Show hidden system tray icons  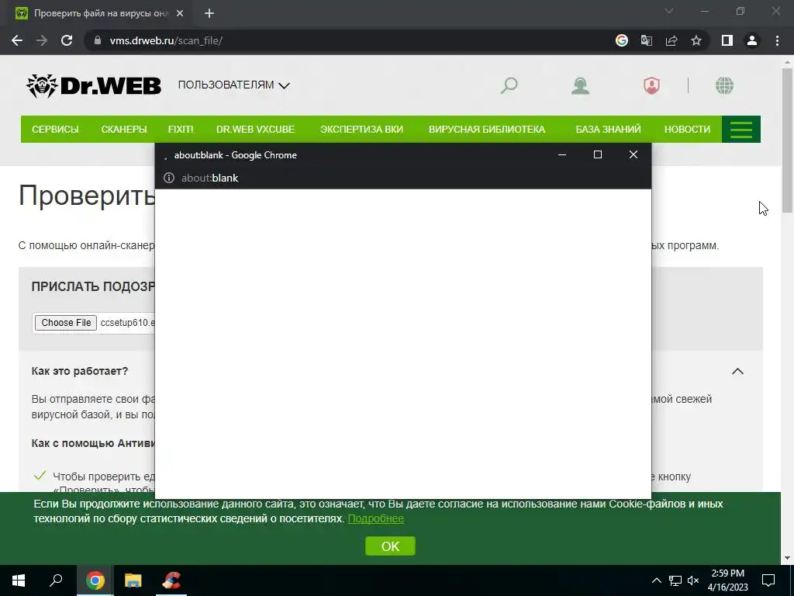coord(656,580)
